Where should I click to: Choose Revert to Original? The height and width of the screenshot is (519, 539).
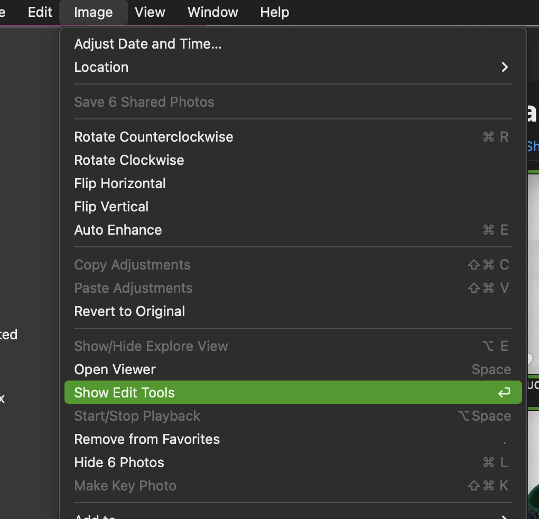pyautogui.click(x=129, y=311)
